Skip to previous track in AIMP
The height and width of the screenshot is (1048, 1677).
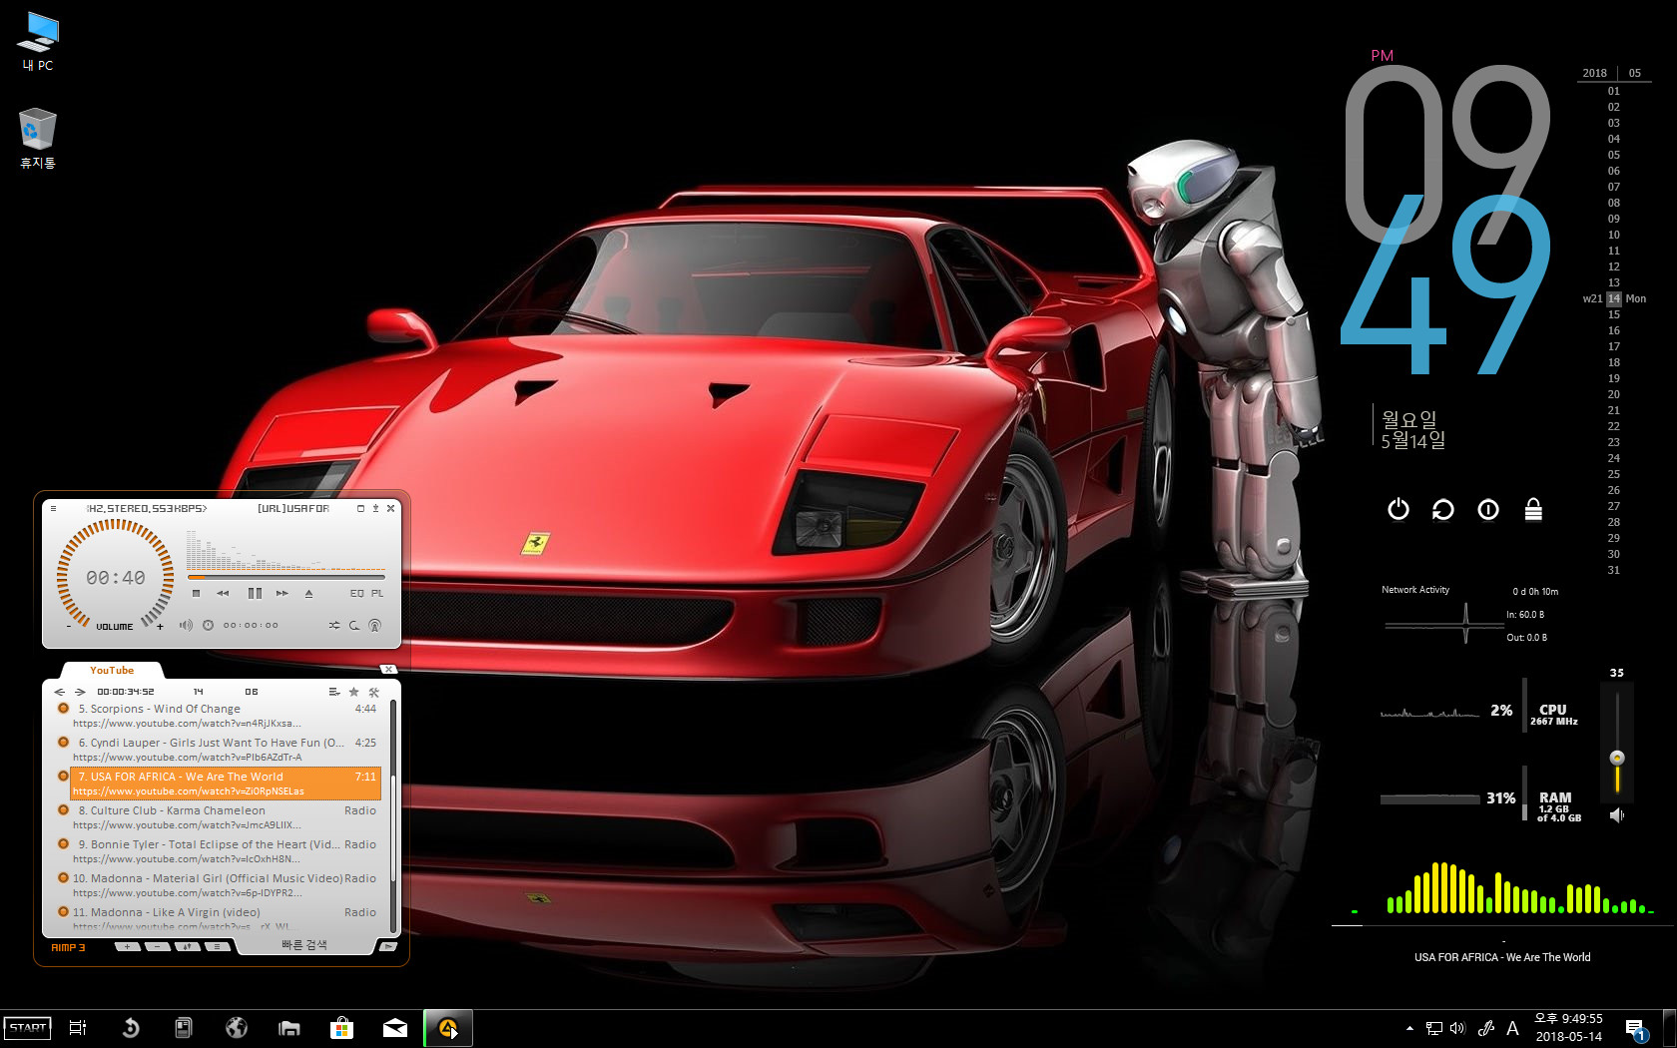point(224,593)
